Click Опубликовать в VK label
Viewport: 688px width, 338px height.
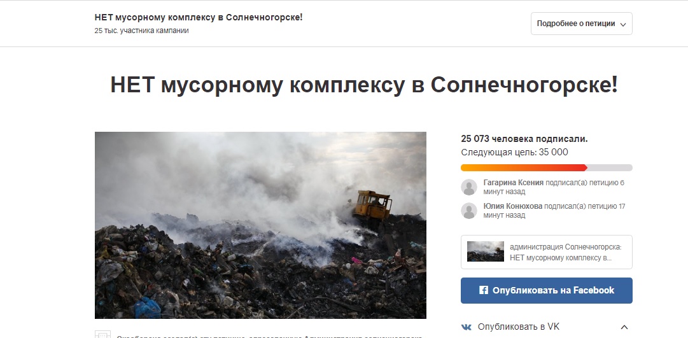click(519, 327)
